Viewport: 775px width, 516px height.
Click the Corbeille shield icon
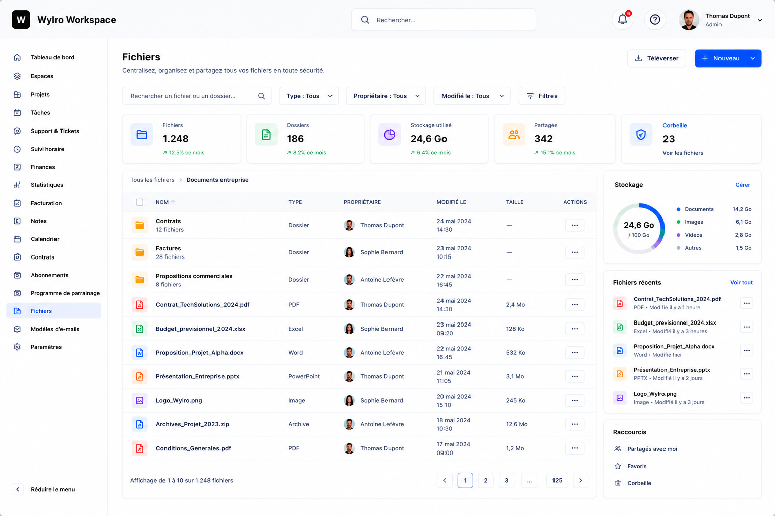641,135
